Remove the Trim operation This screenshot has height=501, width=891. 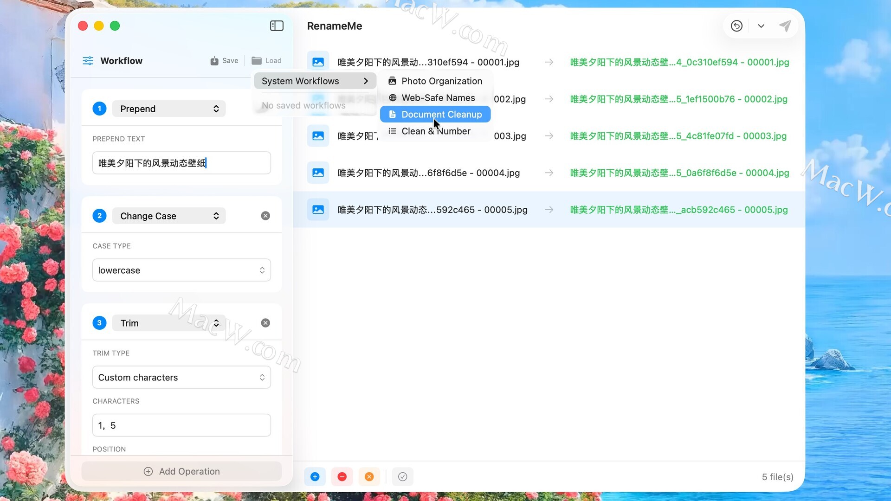[265, 323]
